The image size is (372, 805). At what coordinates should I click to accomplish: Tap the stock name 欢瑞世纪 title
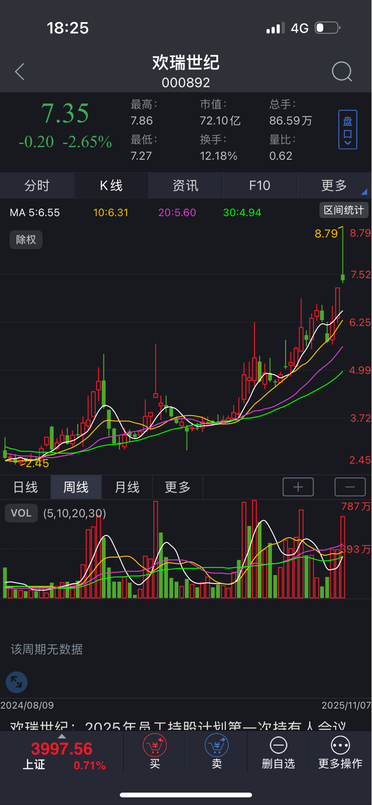(186, 62)
